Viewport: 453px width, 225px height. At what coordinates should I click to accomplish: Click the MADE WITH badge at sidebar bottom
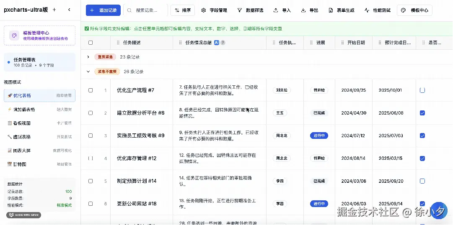pos(24,215)
